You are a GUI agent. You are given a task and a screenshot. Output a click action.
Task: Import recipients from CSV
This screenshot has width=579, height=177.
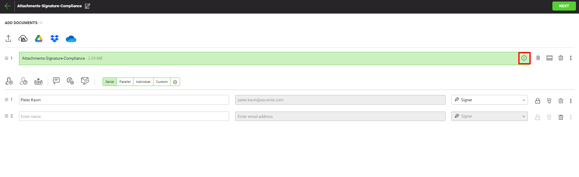coord(38,81)
